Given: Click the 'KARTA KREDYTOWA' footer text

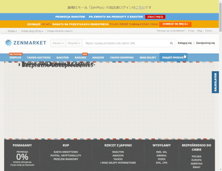Looking at the screenshot, I should point(66,152).
